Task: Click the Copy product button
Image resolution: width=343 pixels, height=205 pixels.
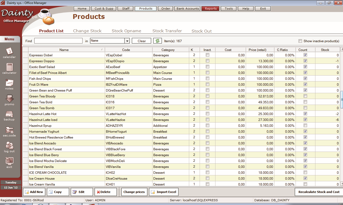Action: [58, 192]
